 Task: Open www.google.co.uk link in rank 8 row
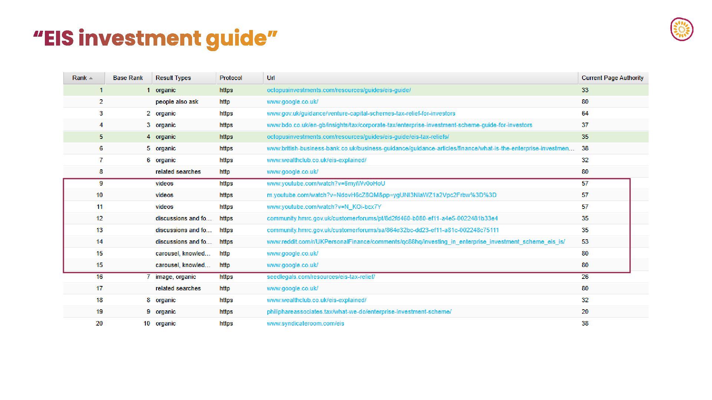(x=292, y=171)
